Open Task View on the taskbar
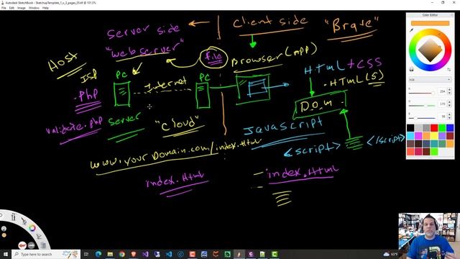The height and width of the screenshot is (259, 460). pos(86,254)
